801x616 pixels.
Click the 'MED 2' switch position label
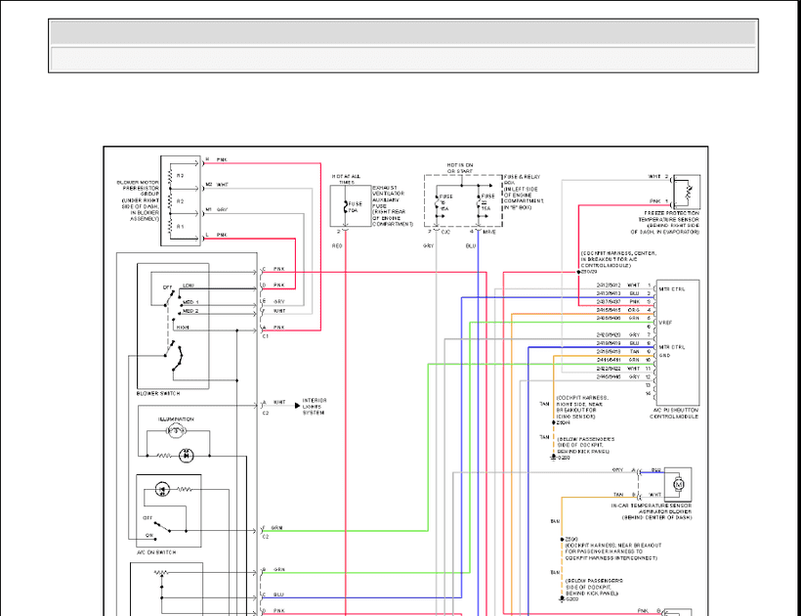coord(191,311)
